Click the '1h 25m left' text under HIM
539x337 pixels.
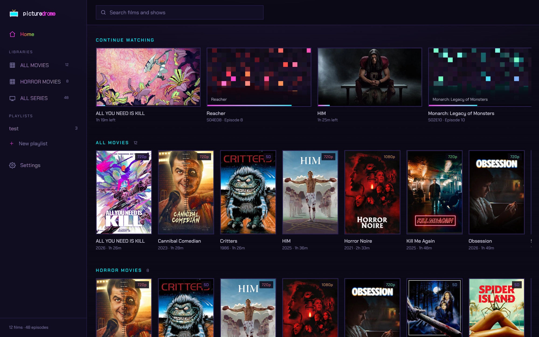[x=327, y=120]
